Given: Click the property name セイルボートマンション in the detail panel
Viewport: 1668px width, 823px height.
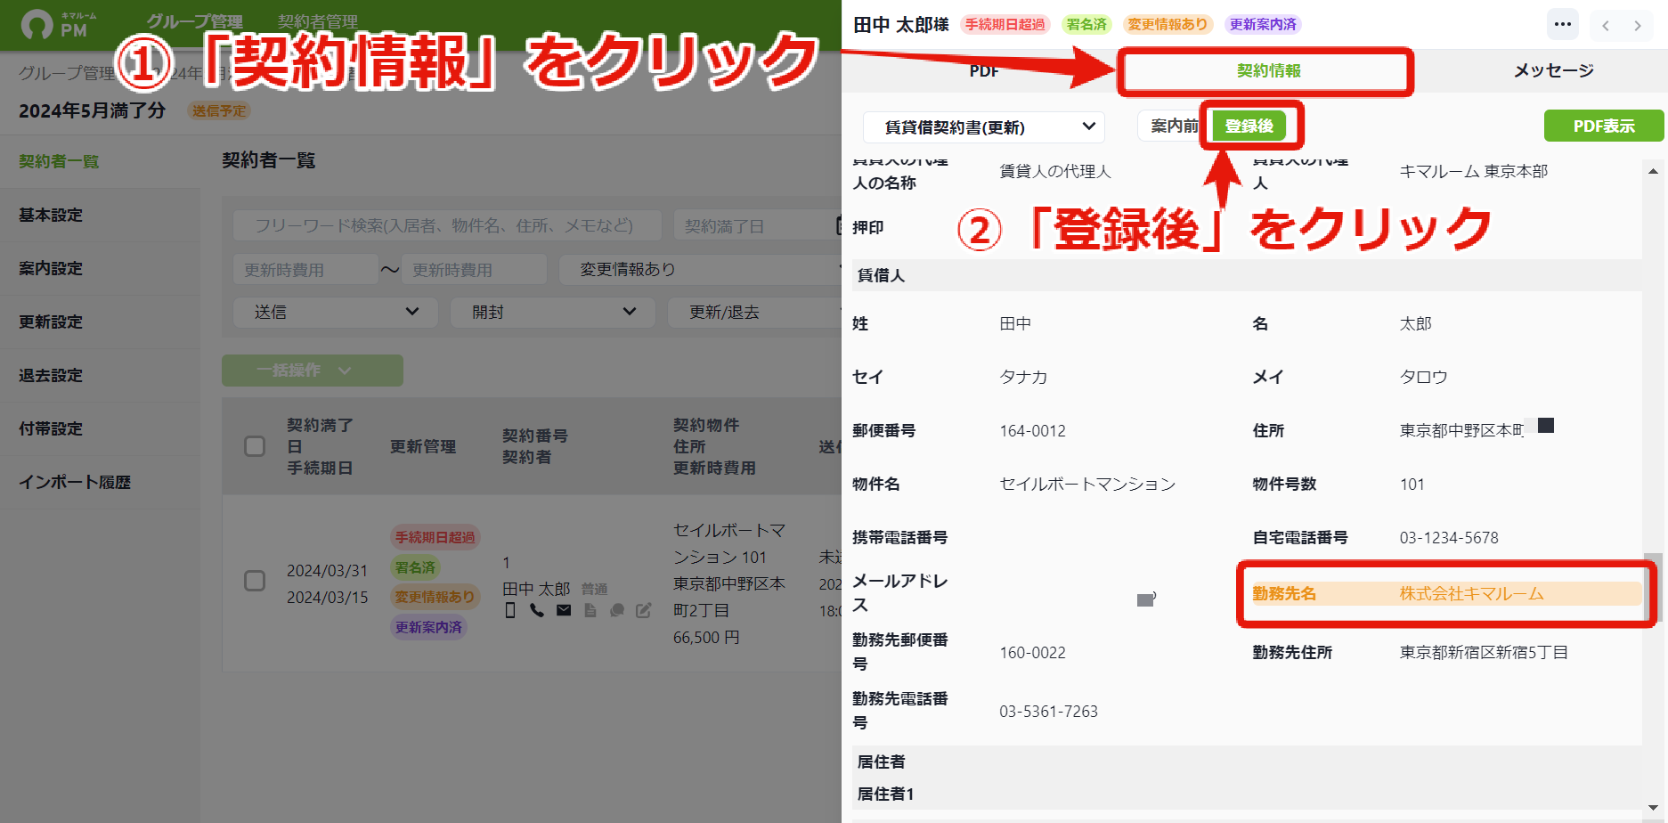Looking at the screenshot, I should click(x=1087, y=484).
